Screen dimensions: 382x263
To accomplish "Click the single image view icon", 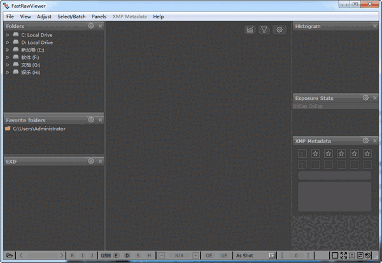I will tap(335, 255).
